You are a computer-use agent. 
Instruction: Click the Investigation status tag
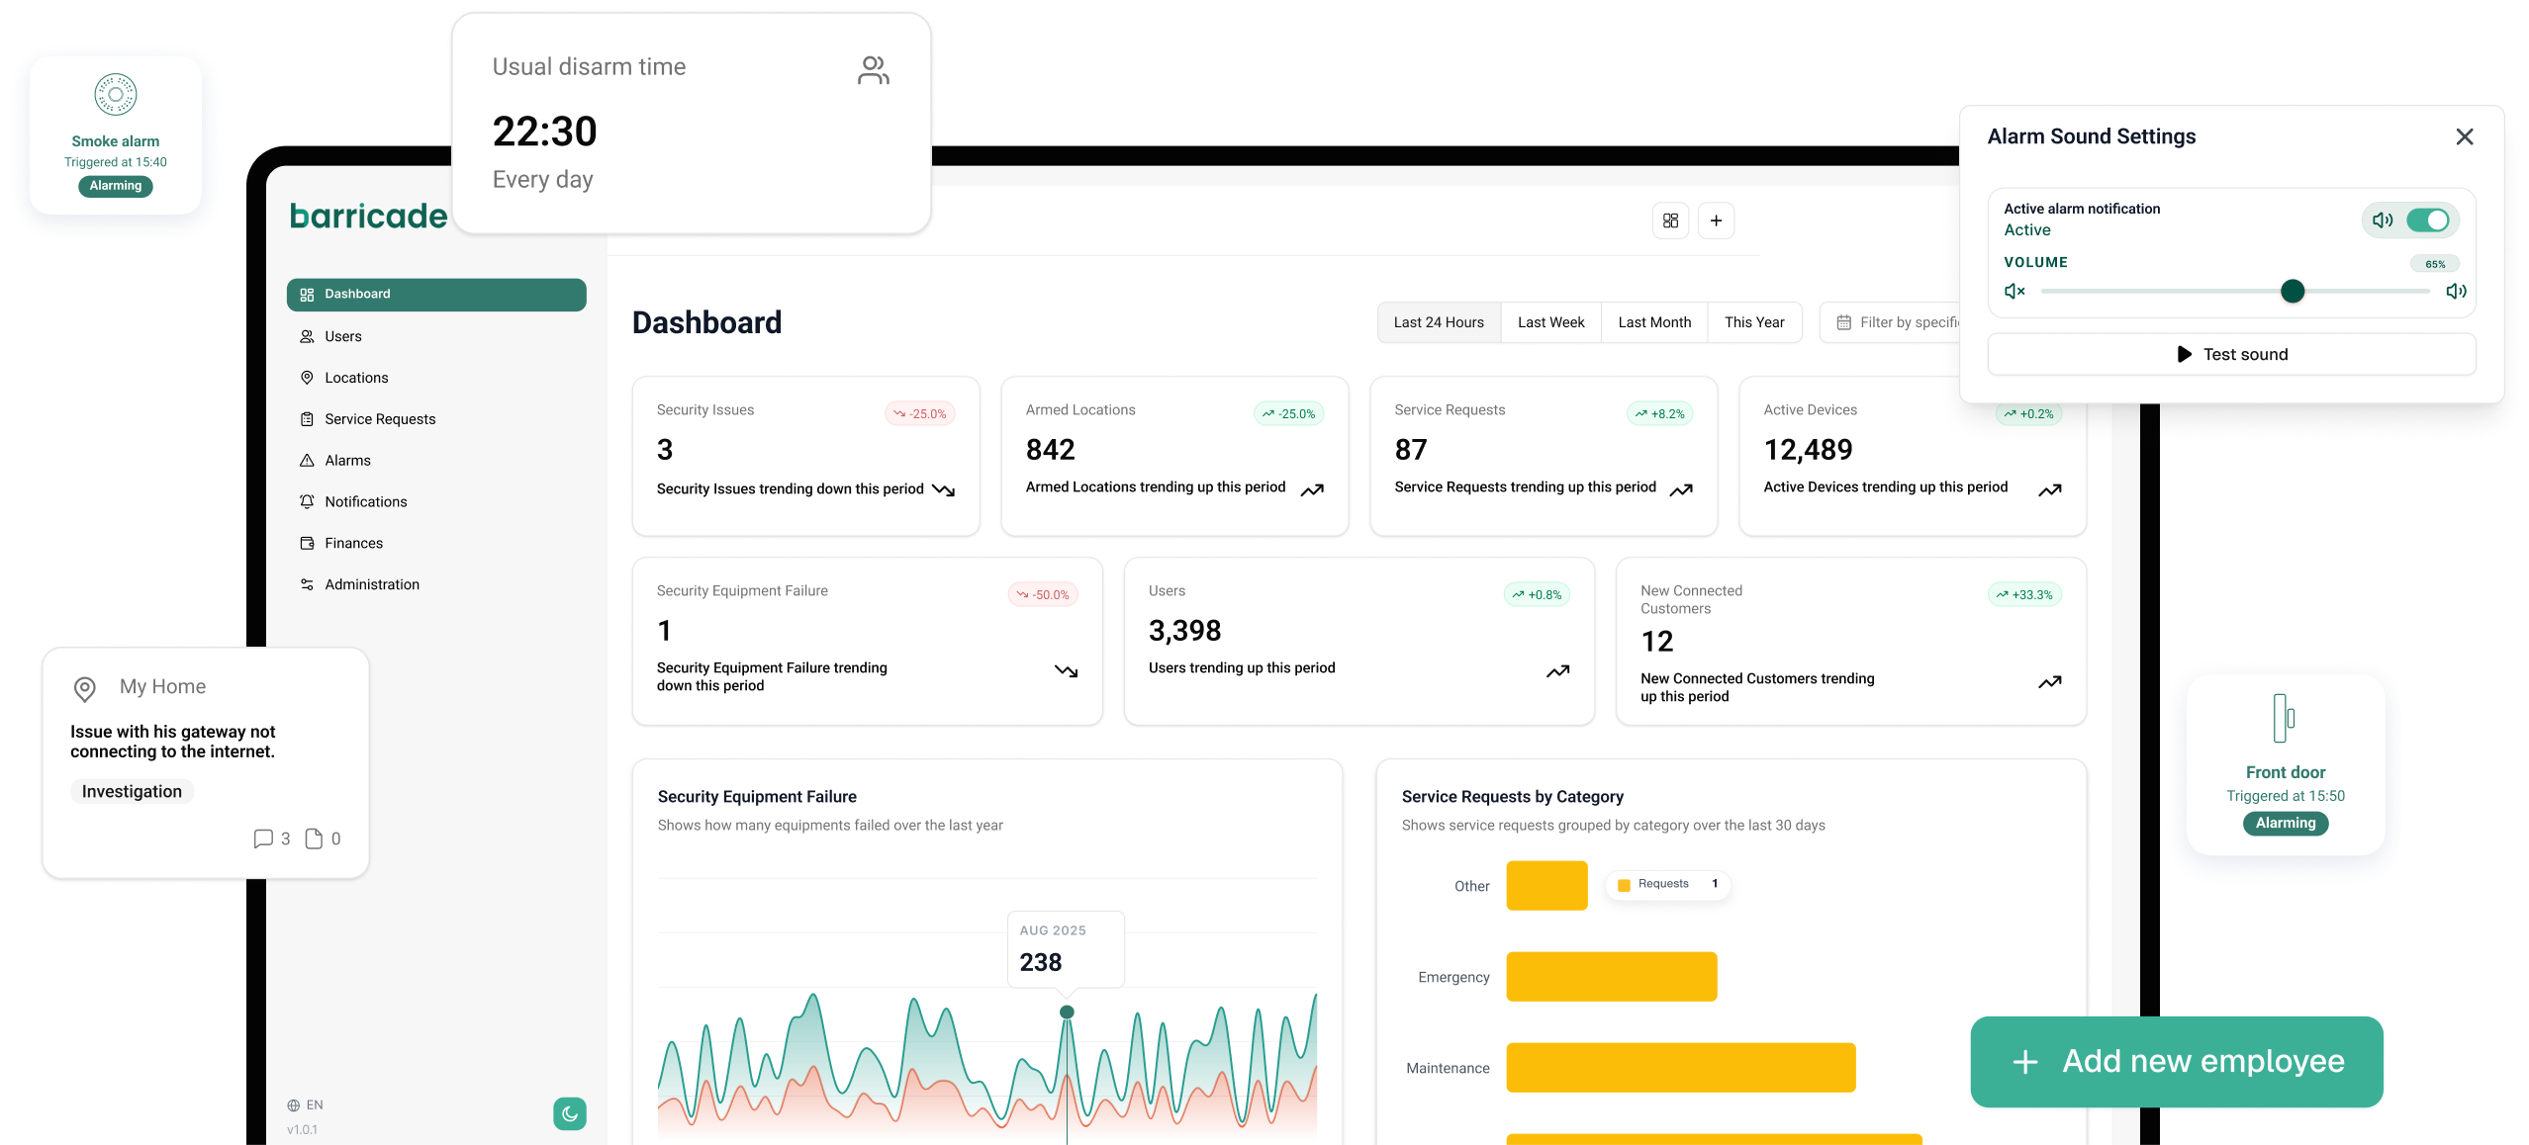point(132,791)
